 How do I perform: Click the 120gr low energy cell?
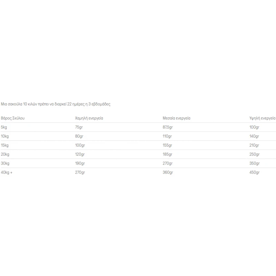click(80, 154)
